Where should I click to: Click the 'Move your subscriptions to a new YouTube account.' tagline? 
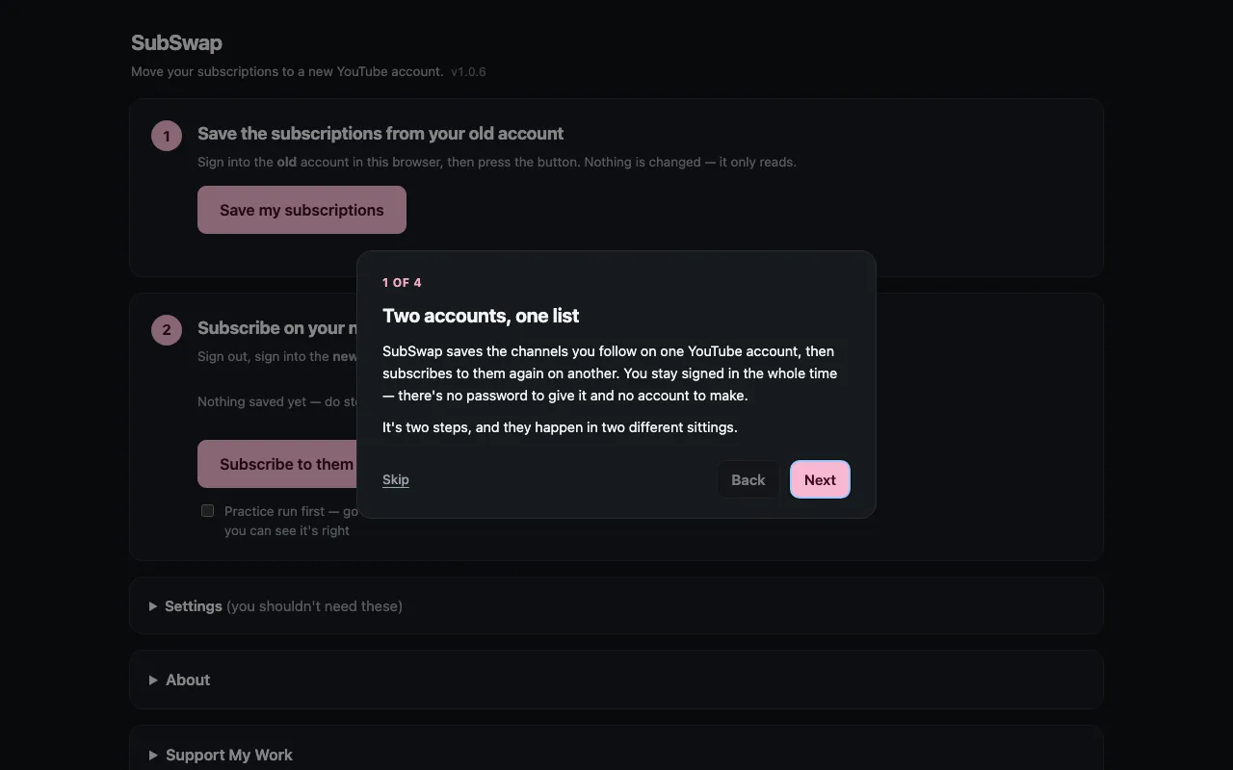pyautogui.click(x=287, y=71)
